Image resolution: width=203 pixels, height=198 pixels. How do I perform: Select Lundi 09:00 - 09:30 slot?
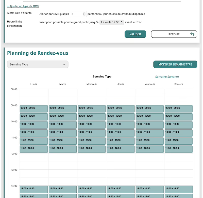pos(34,109)
